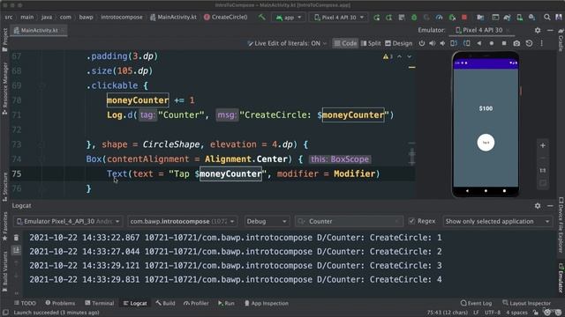Viewport: 565px width, 317px height.
Task: Click CreateCircle() in the breadcrumb bar
Action: tap(226, 17)
